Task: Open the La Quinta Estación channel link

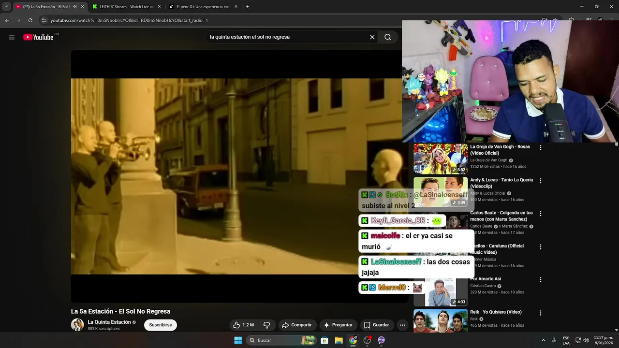Action: coord(109,322)
